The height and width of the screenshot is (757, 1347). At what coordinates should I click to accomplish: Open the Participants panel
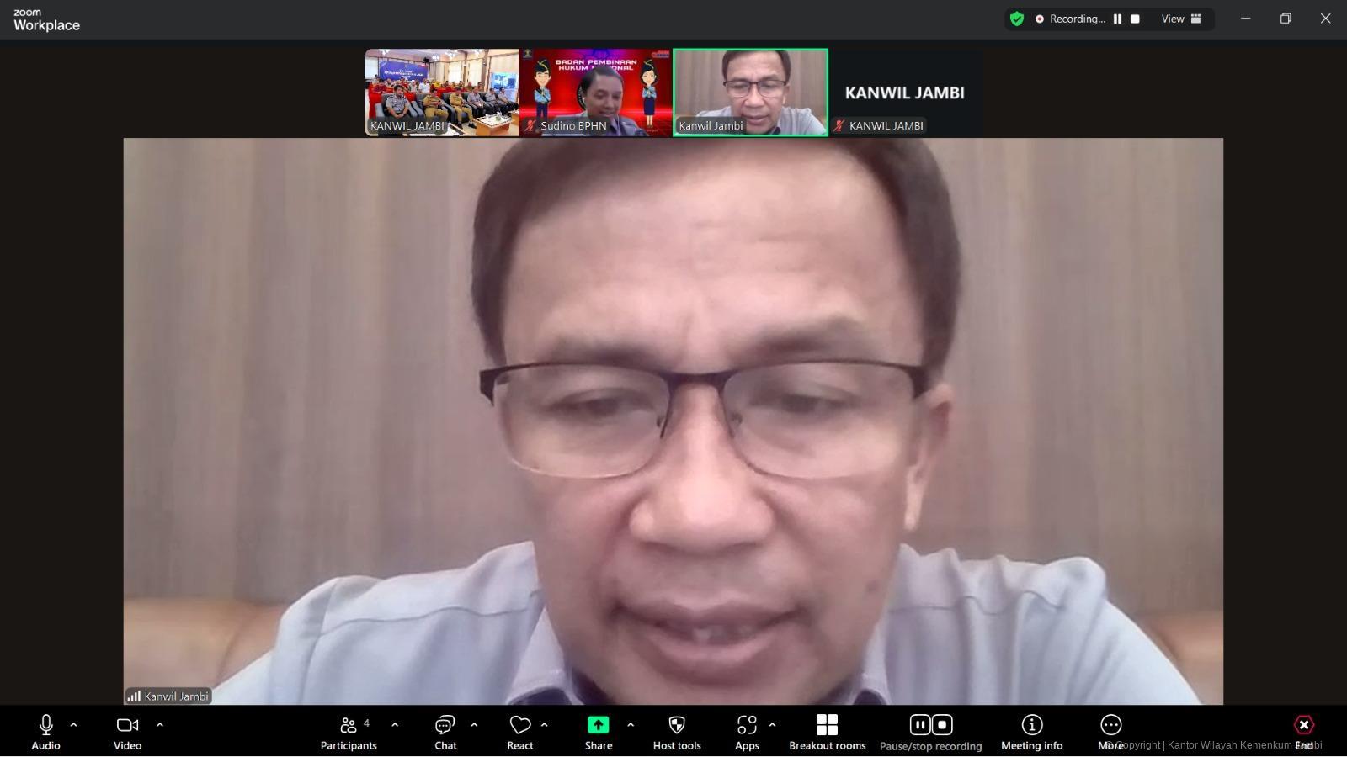349,732
